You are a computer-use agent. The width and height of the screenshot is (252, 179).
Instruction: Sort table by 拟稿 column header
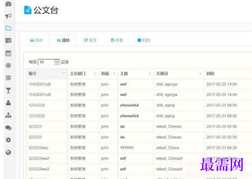coord(108,74)
